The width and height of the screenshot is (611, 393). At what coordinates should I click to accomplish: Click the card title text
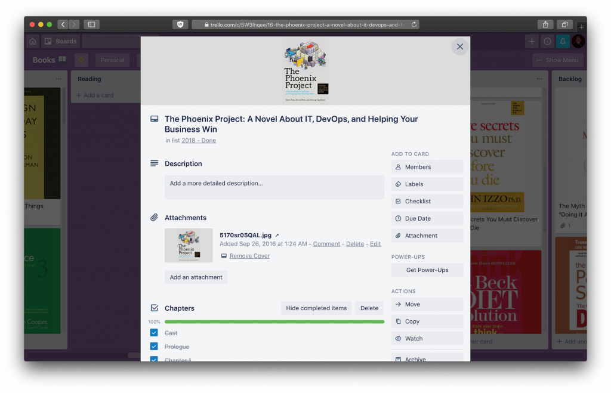click(291, 124)
